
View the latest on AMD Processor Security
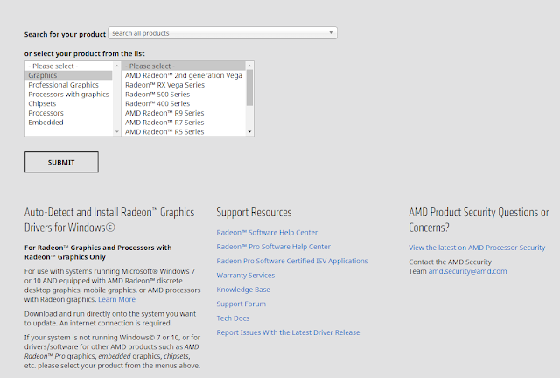click(x=477, y=248)
